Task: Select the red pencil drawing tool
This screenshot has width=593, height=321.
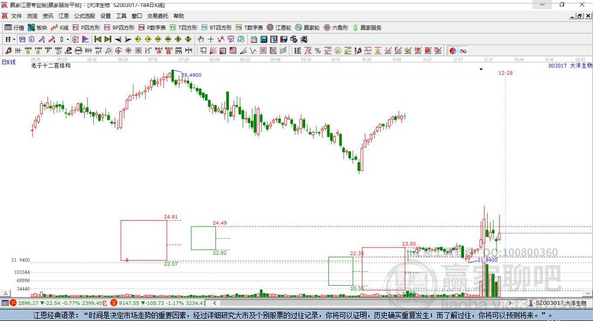Action: pyautogui.click(x=8, y=51)
